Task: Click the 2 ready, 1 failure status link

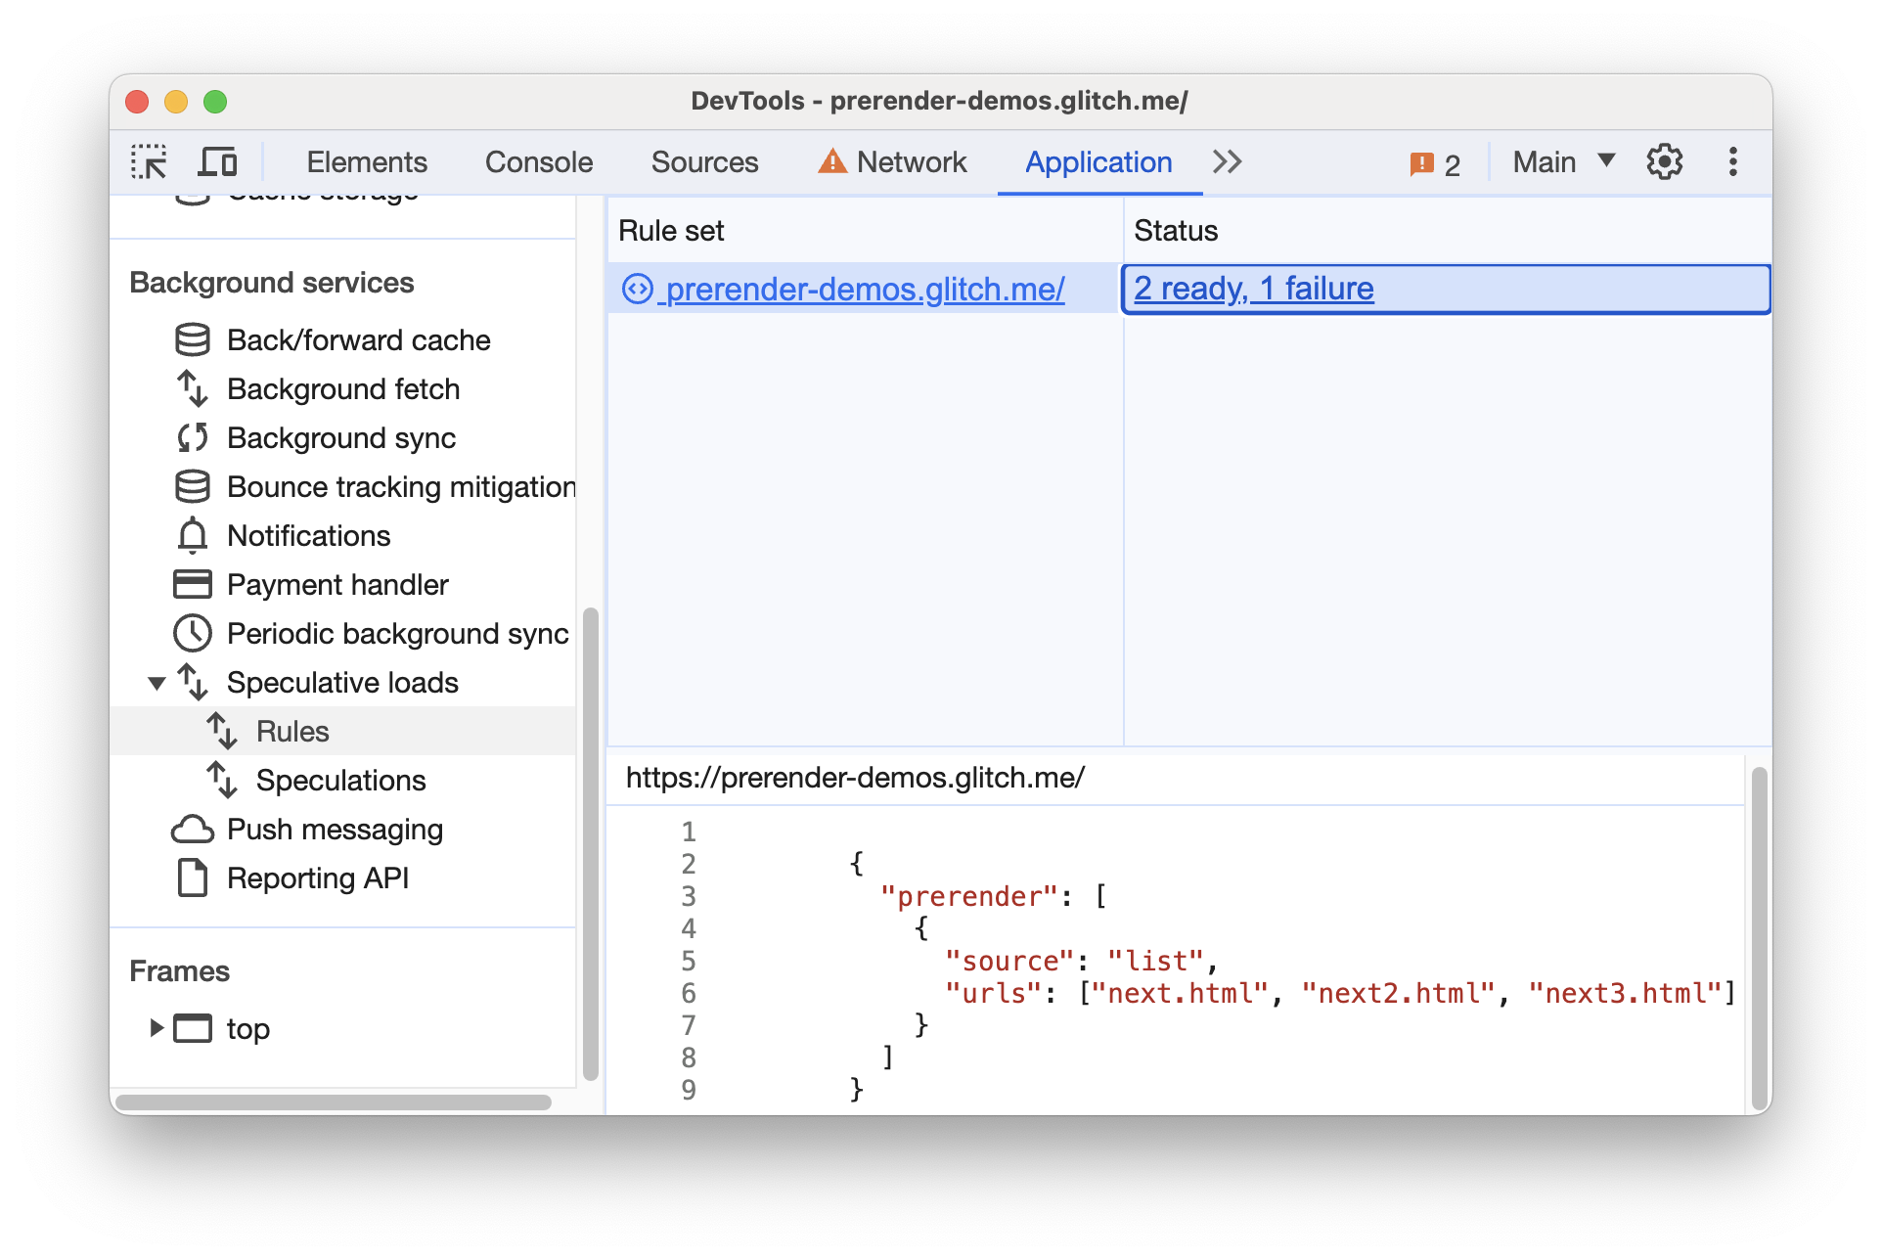Action: (1254, 290)
